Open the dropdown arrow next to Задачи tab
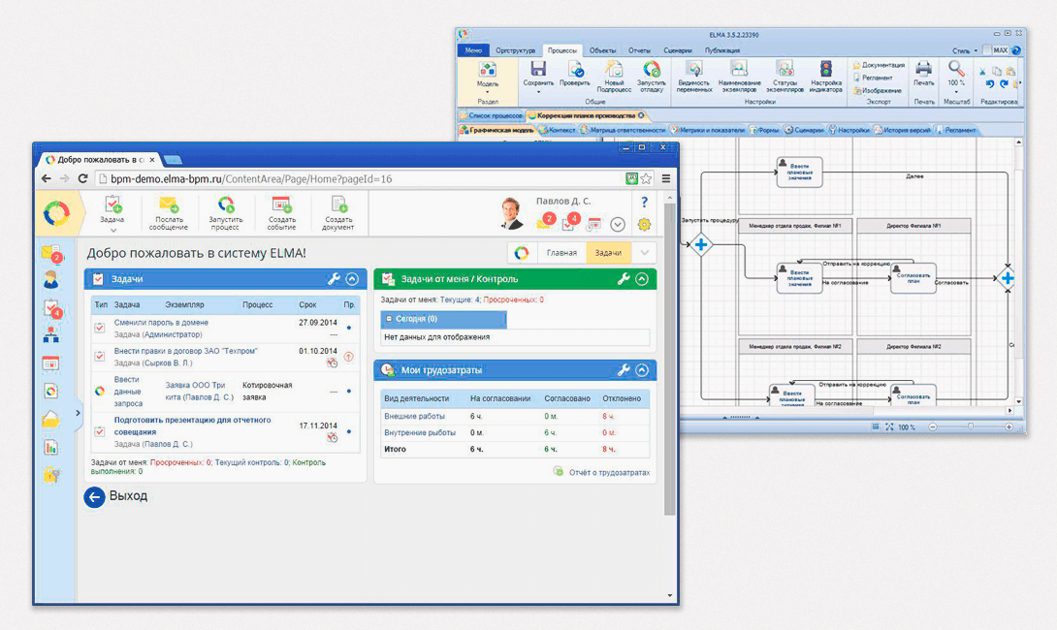Viewport: 1057px width, 630px height. (x=645, y=253)
